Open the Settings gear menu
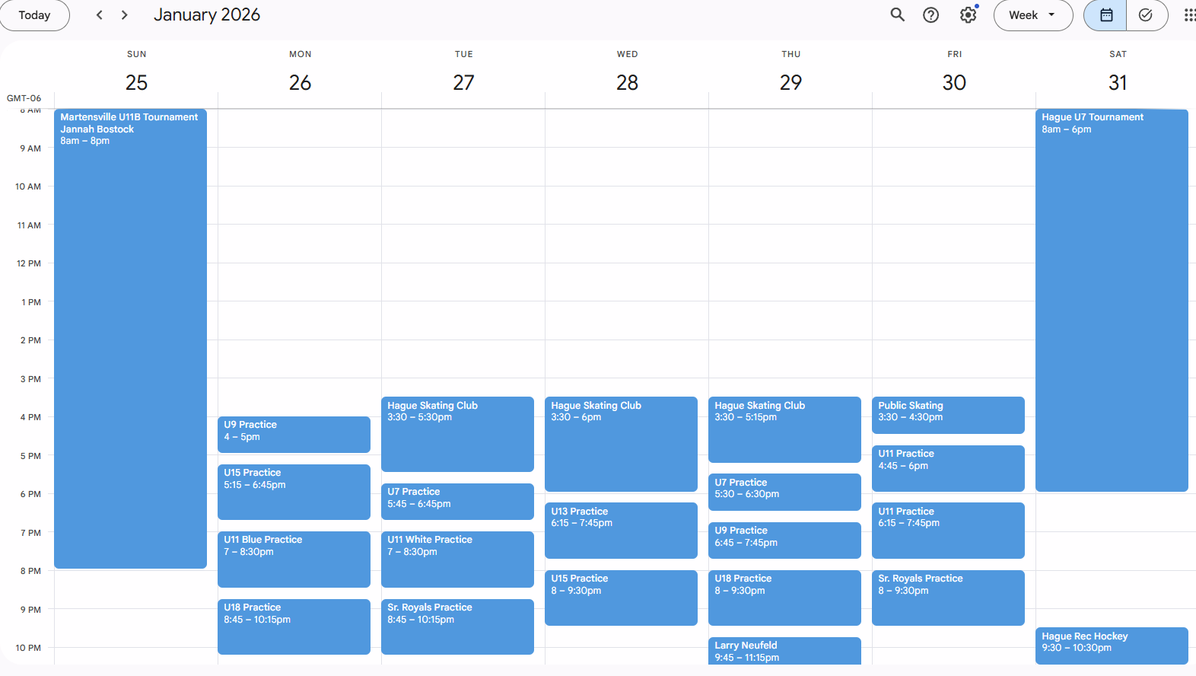Image resolution: width=1196 pixels, height=676 pixels. pos(968,15)
